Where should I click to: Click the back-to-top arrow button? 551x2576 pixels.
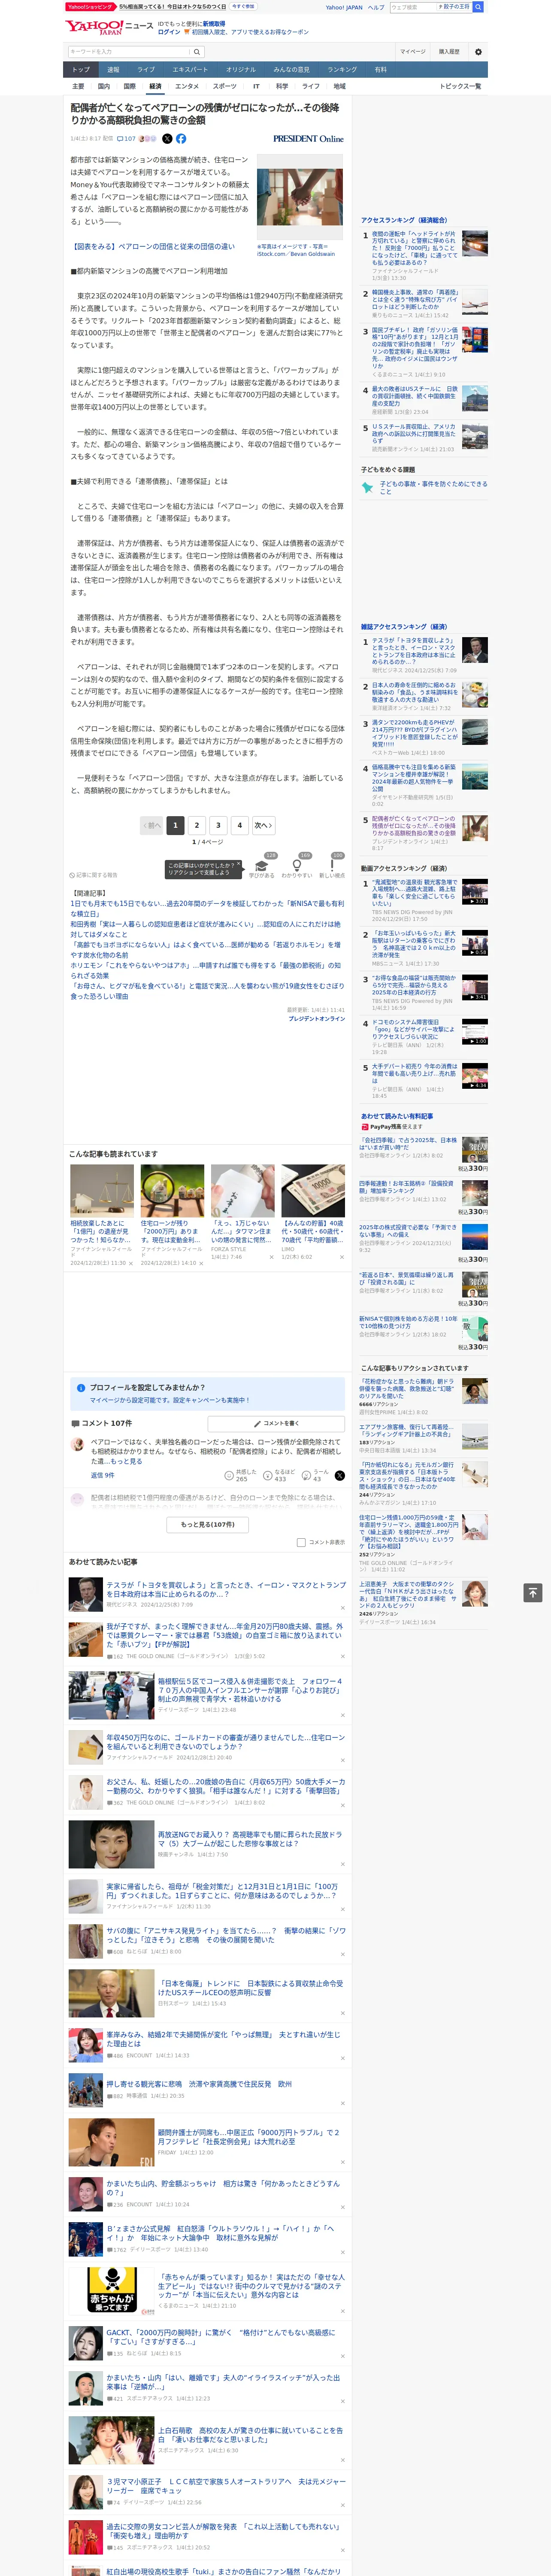[533, 1592]
